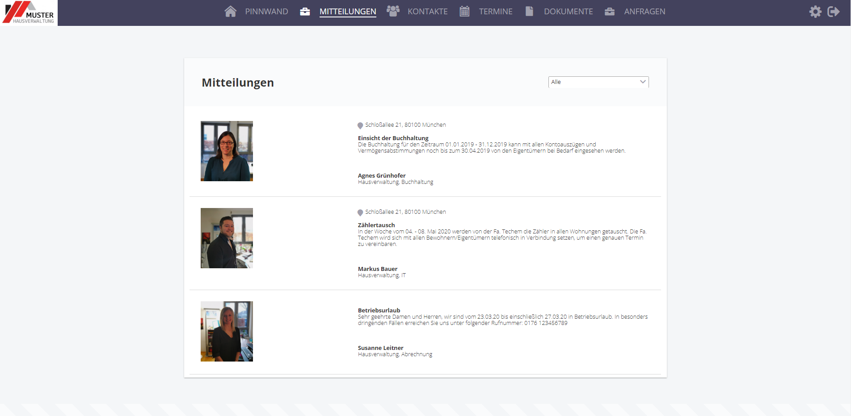Screen dimensions: 851x416
Task: Click Markus Bauer's profile photo
Action: click(227, 238)
